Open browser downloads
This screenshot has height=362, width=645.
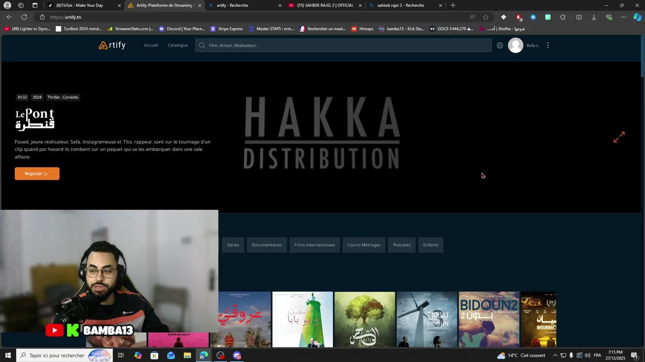[x=594, y=17]
